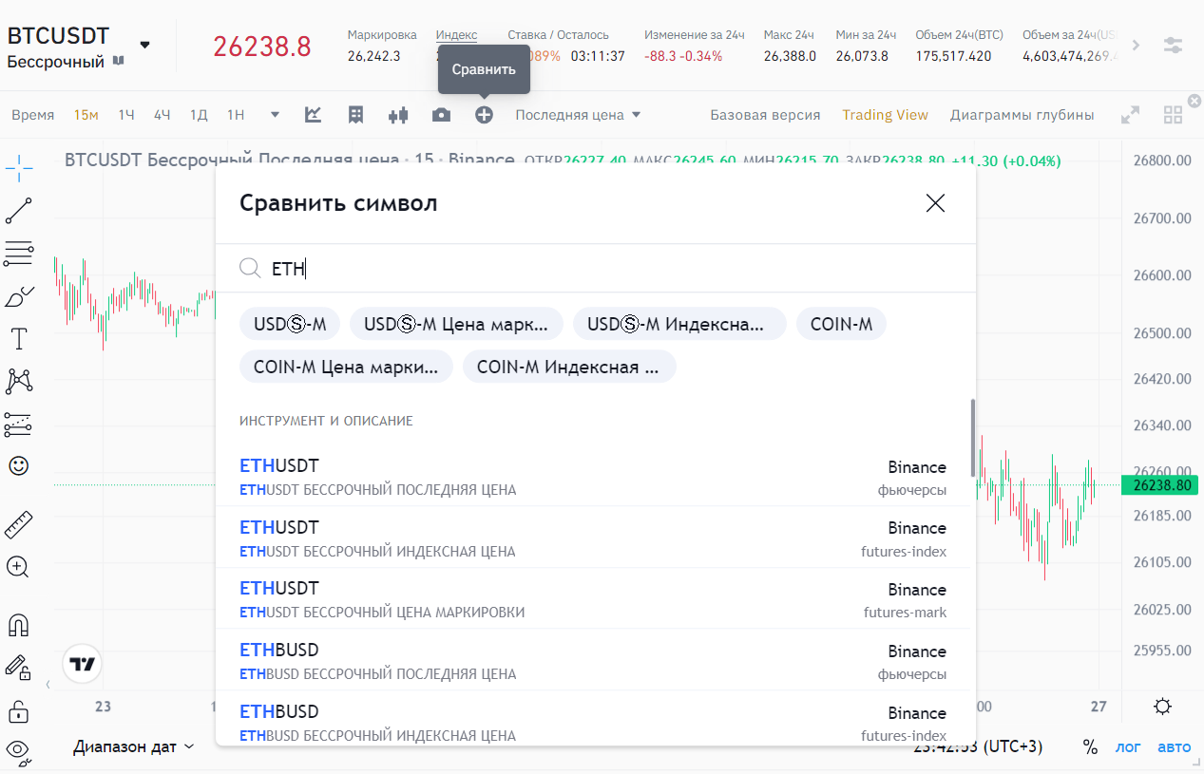Select the crosshair cursor tool
This screenshot has width=1204, height=774.
19,169
